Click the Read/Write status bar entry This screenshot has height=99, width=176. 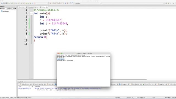tap(168, 98)
